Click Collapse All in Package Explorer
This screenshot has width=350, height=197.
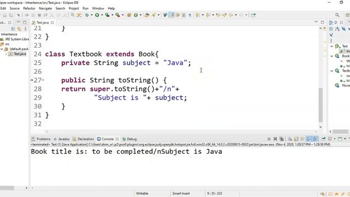(x=13, y=29)
